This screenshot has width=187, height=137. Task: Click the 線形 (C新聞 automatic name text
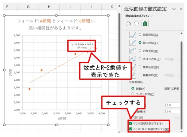[172, 89]
